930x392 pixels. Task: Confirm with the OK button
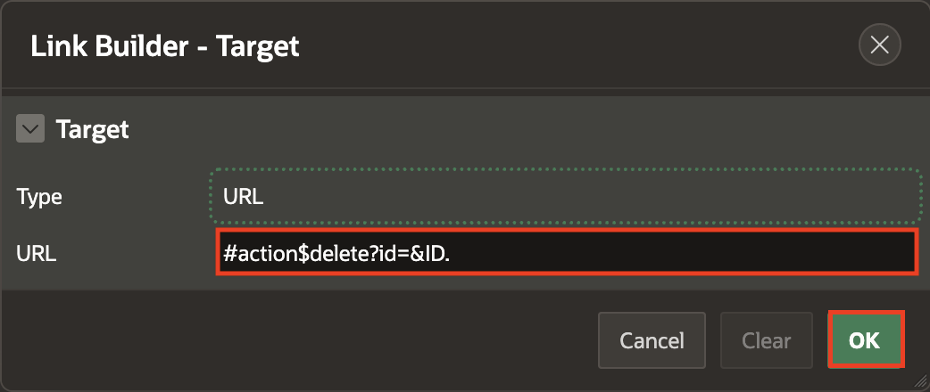click(x=866, y=339)
